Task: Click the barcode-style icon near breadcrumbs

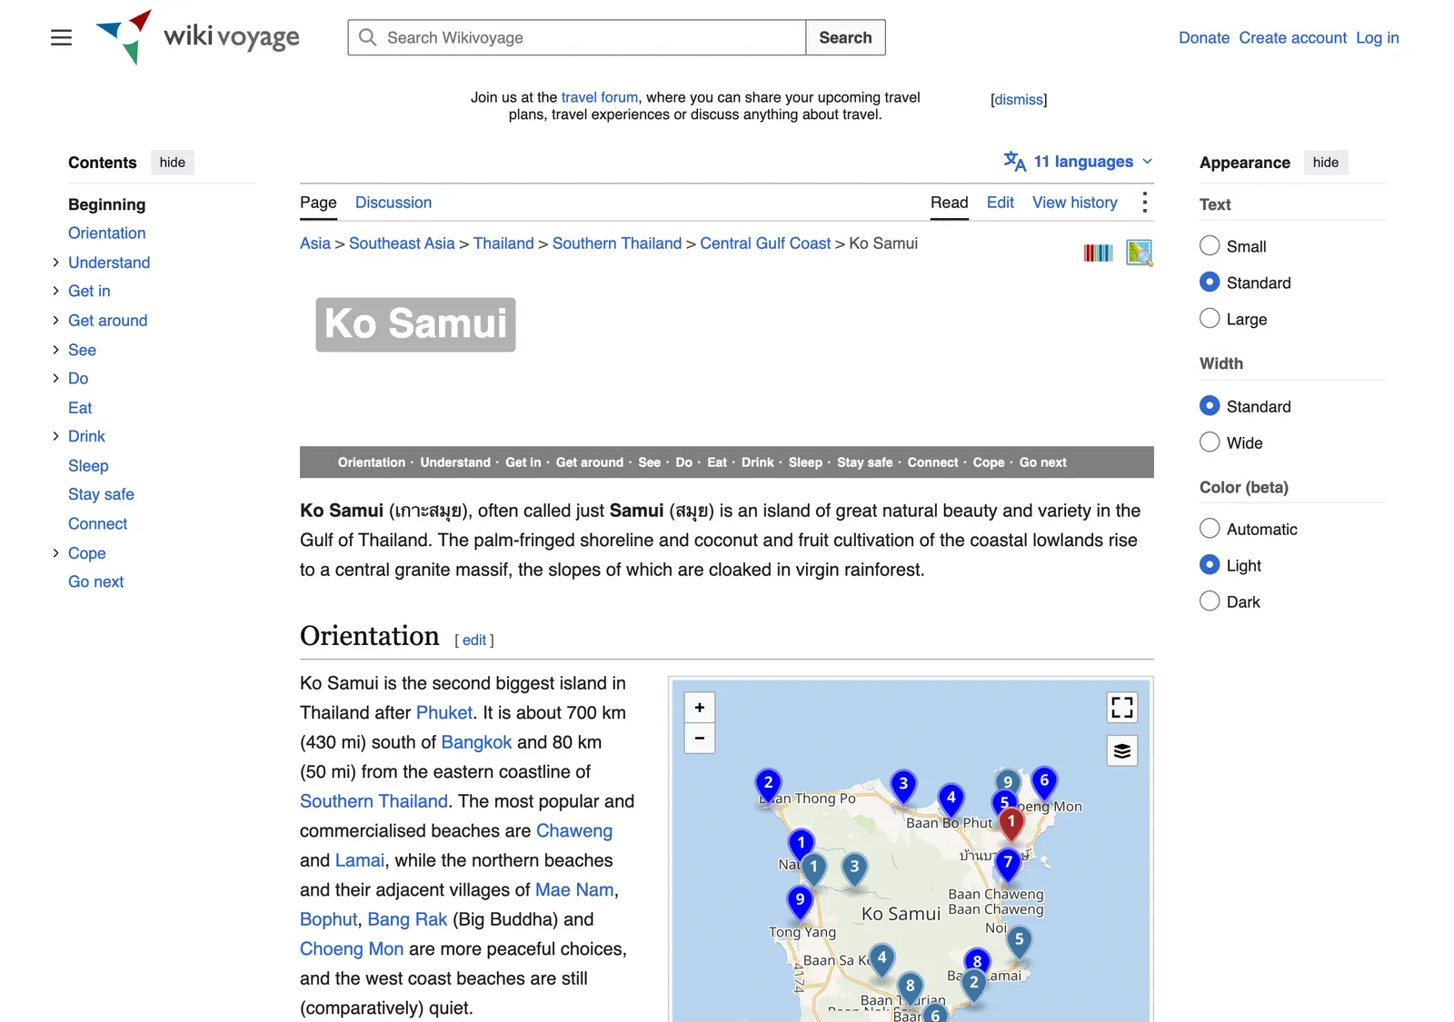Action: 1098,253
